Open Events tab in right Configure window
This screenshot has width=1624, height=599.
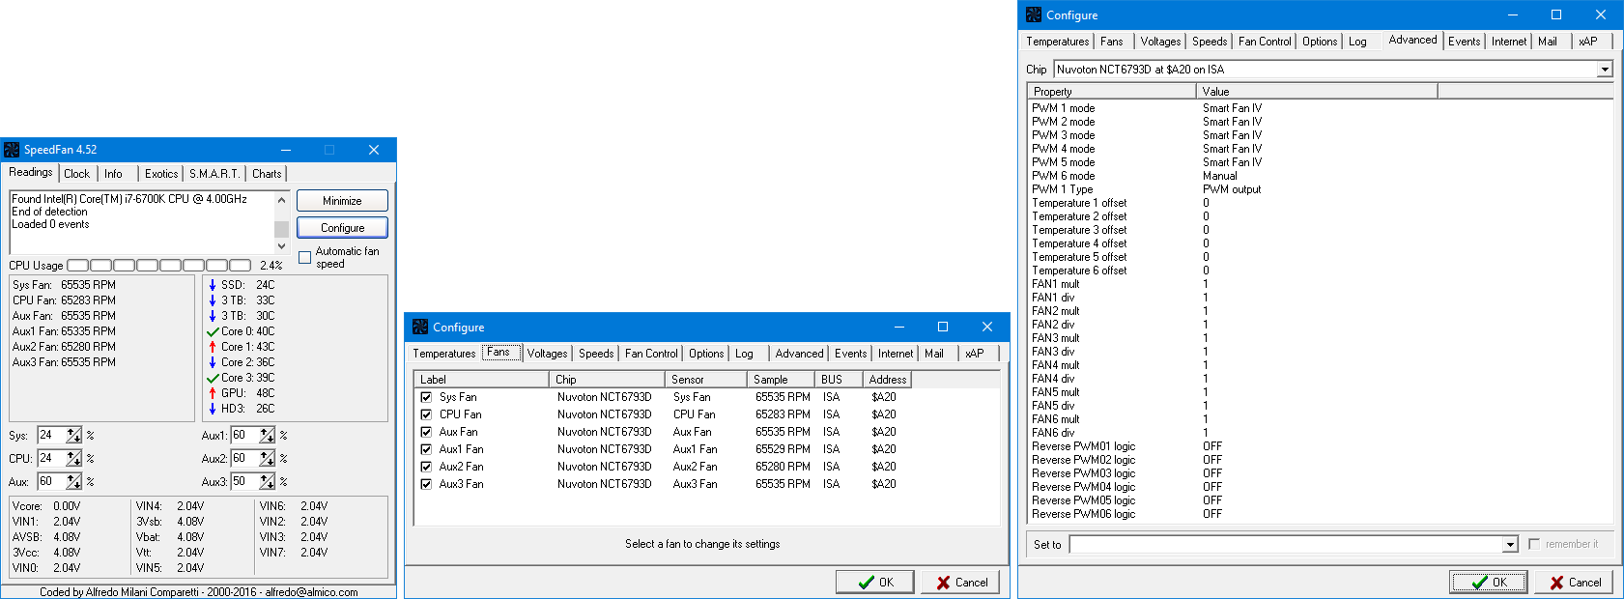click(x=1464, y=42)
